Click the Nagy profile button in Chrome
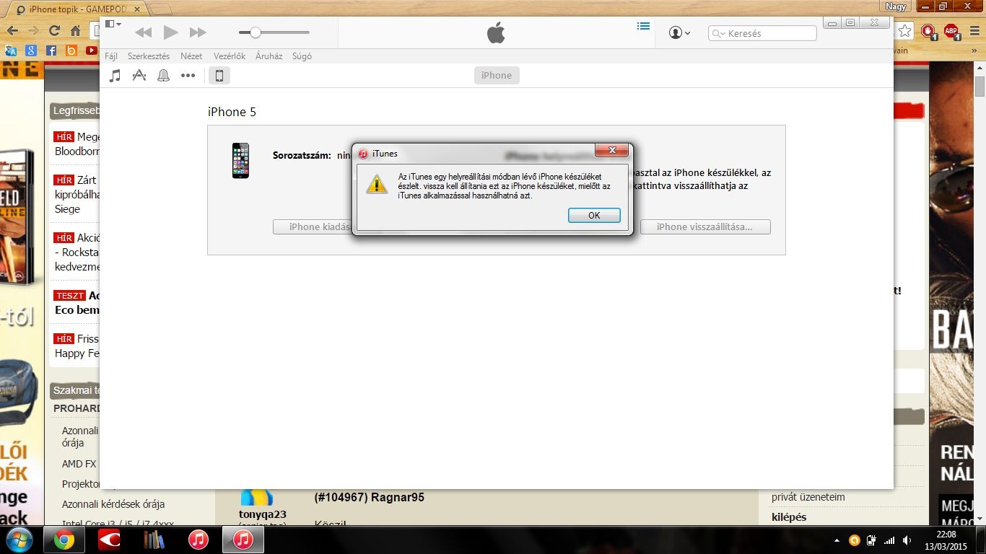 [x=896, y=6]
